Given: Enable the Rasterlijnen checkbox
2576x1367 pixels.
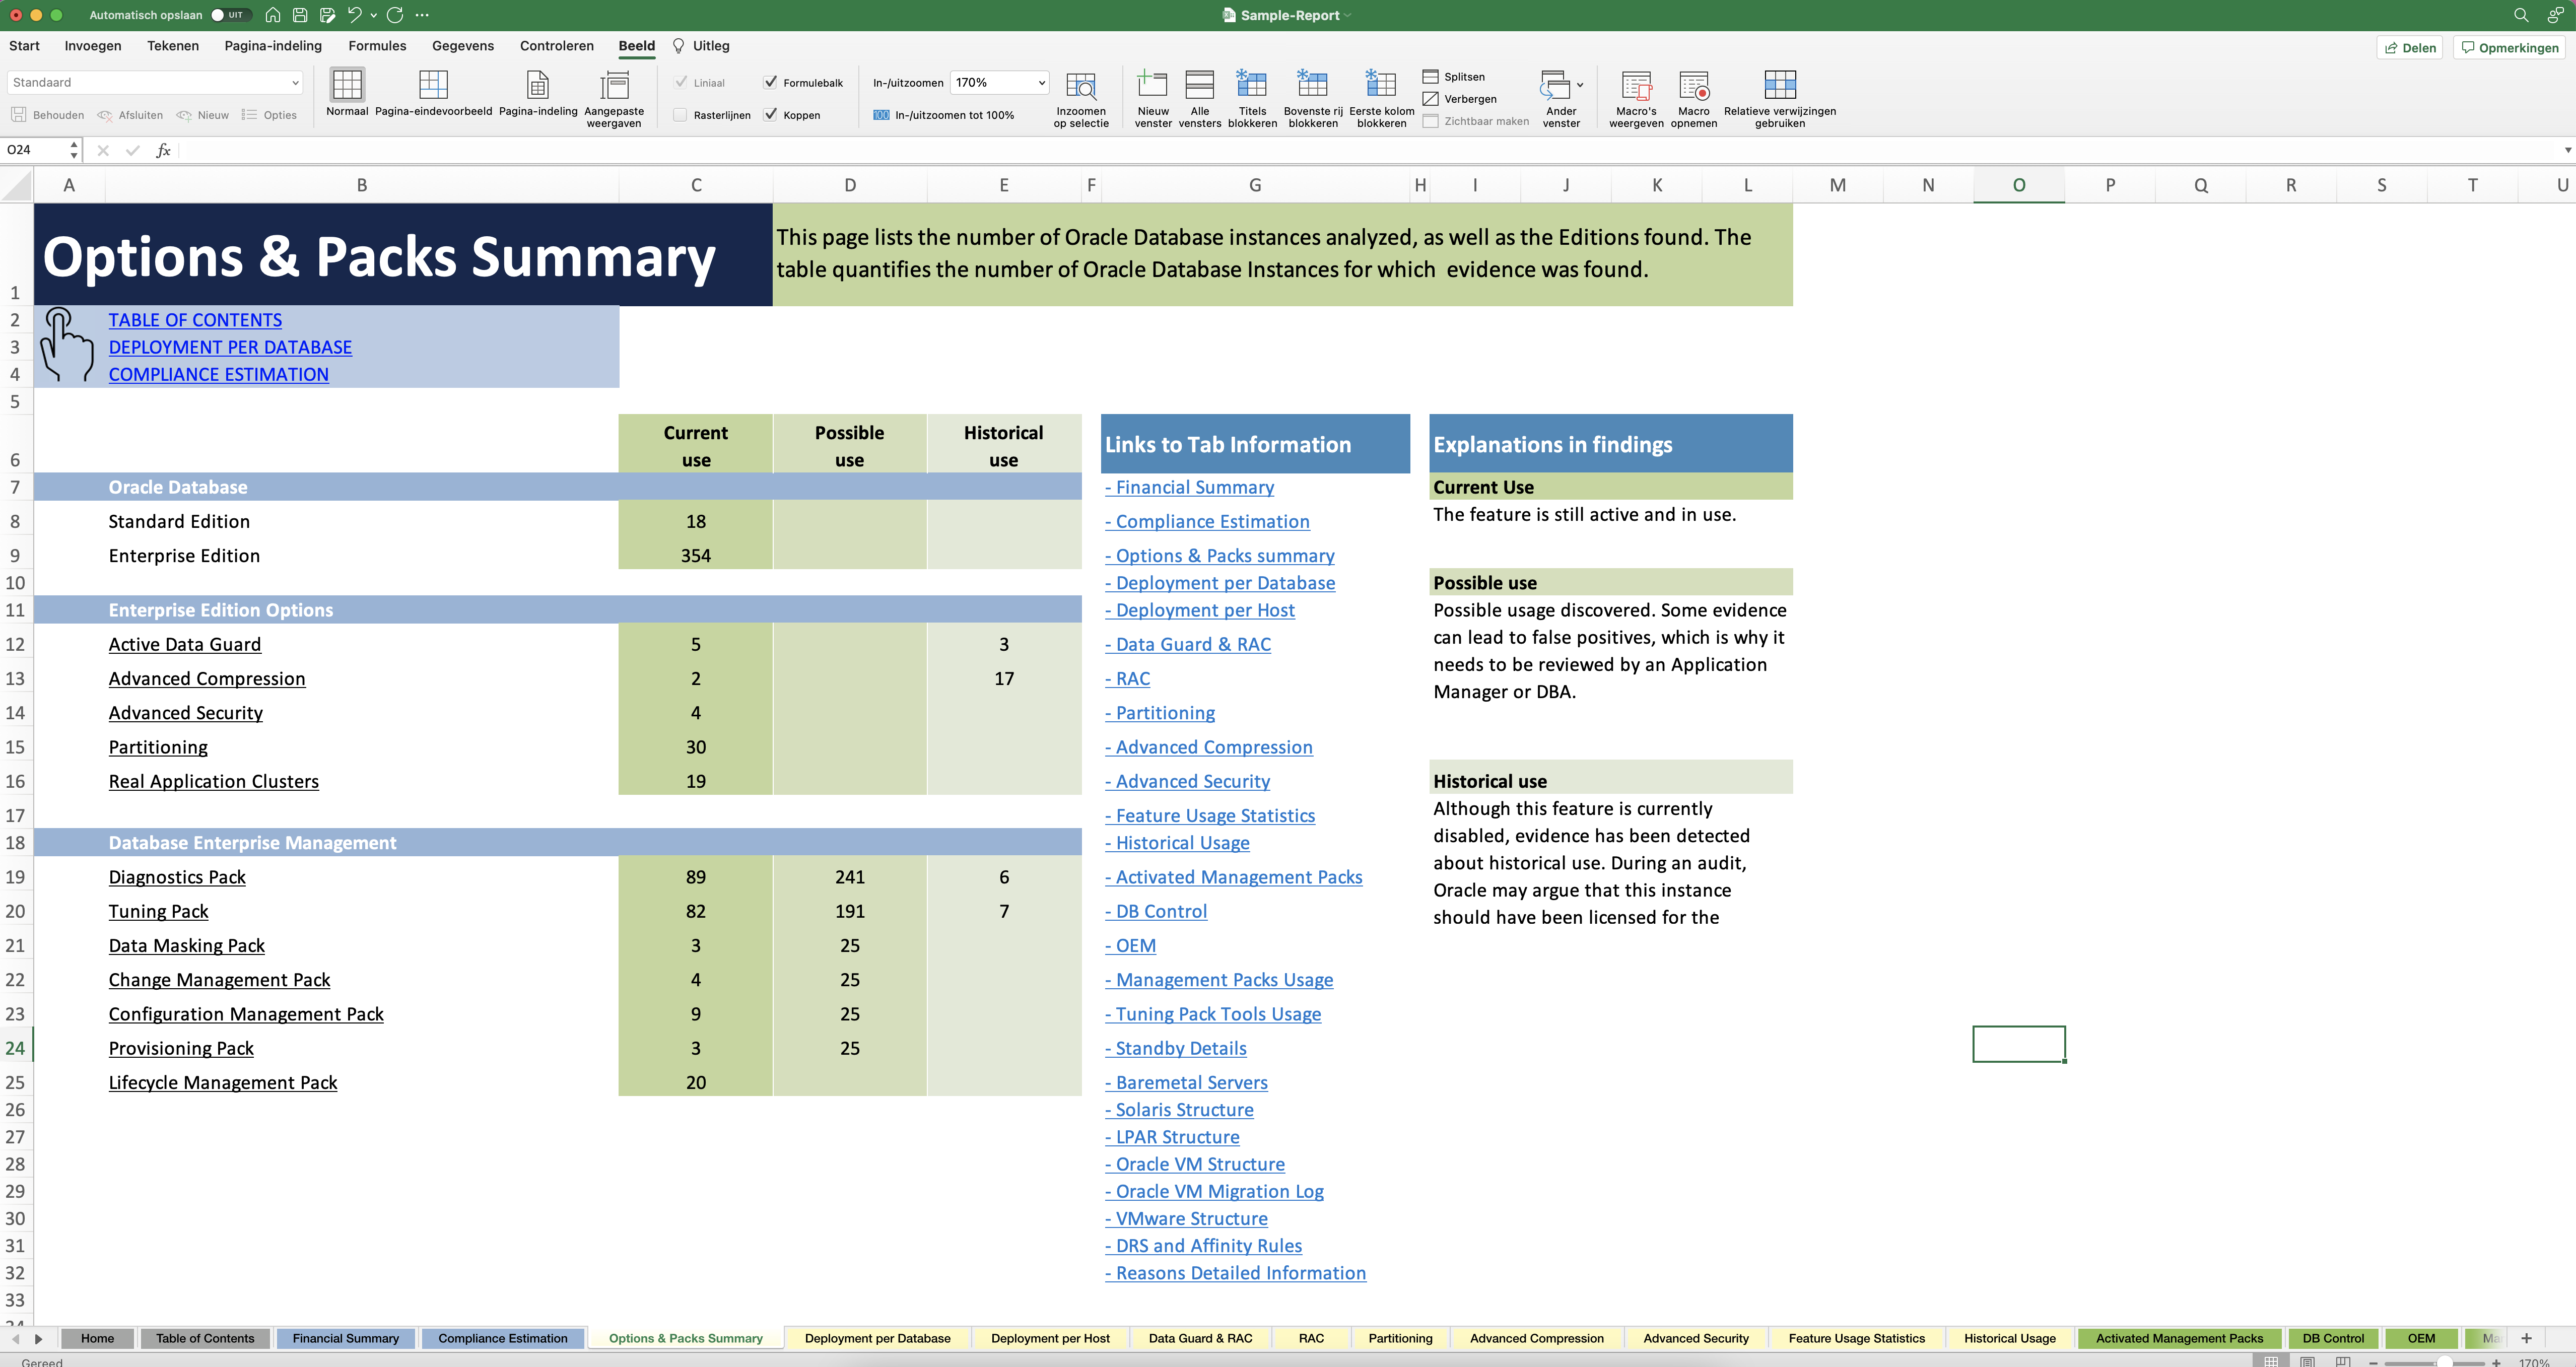Looking at the screenshot, I should point(681,115).
